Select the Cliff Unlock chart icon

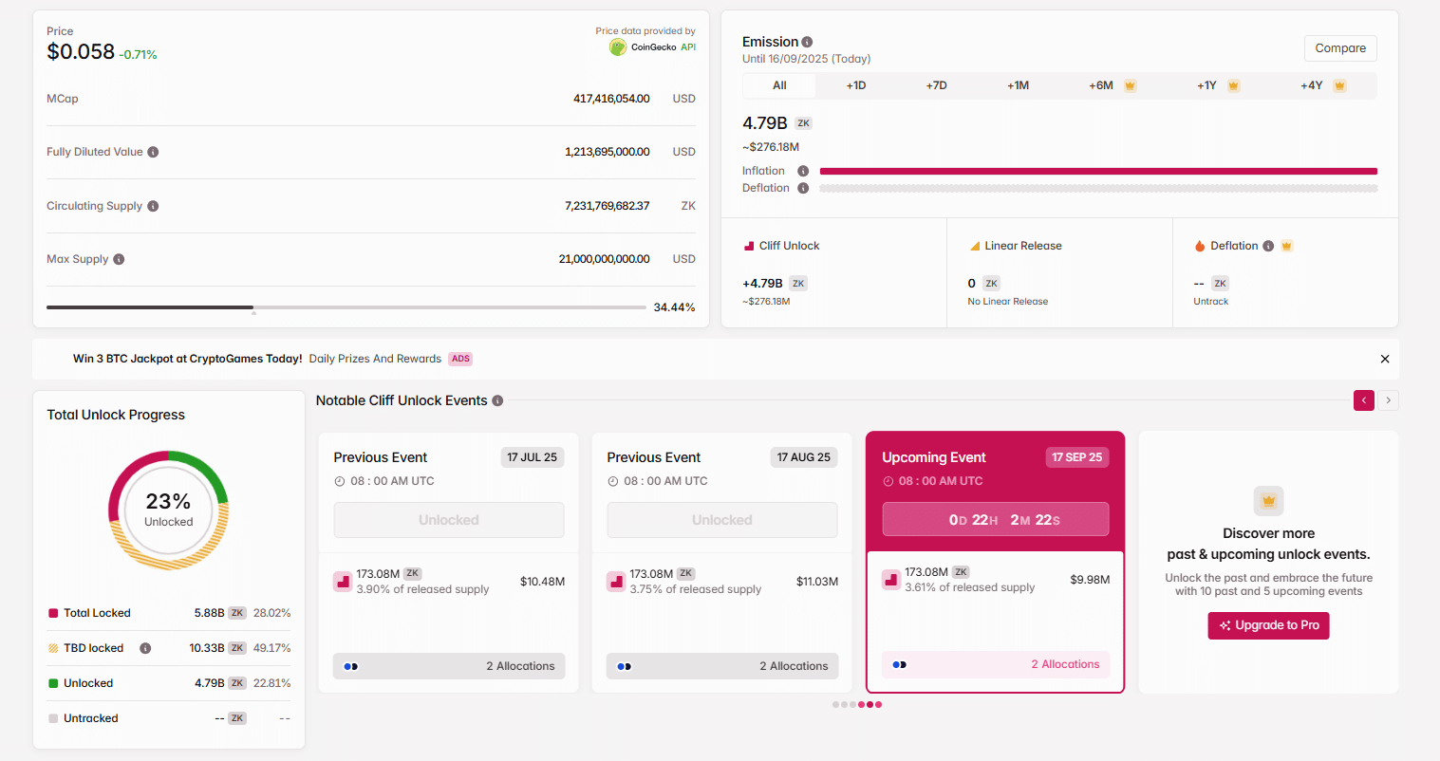[x=749, y=245]
